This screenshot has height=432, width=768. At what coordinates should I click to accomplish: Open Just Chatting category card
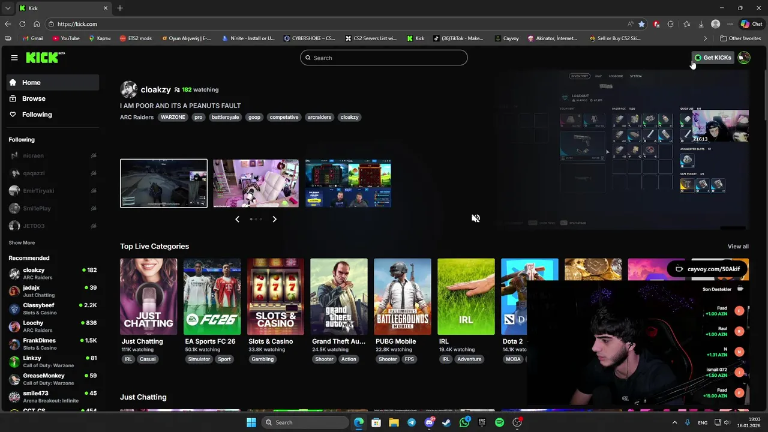[148, 296]
